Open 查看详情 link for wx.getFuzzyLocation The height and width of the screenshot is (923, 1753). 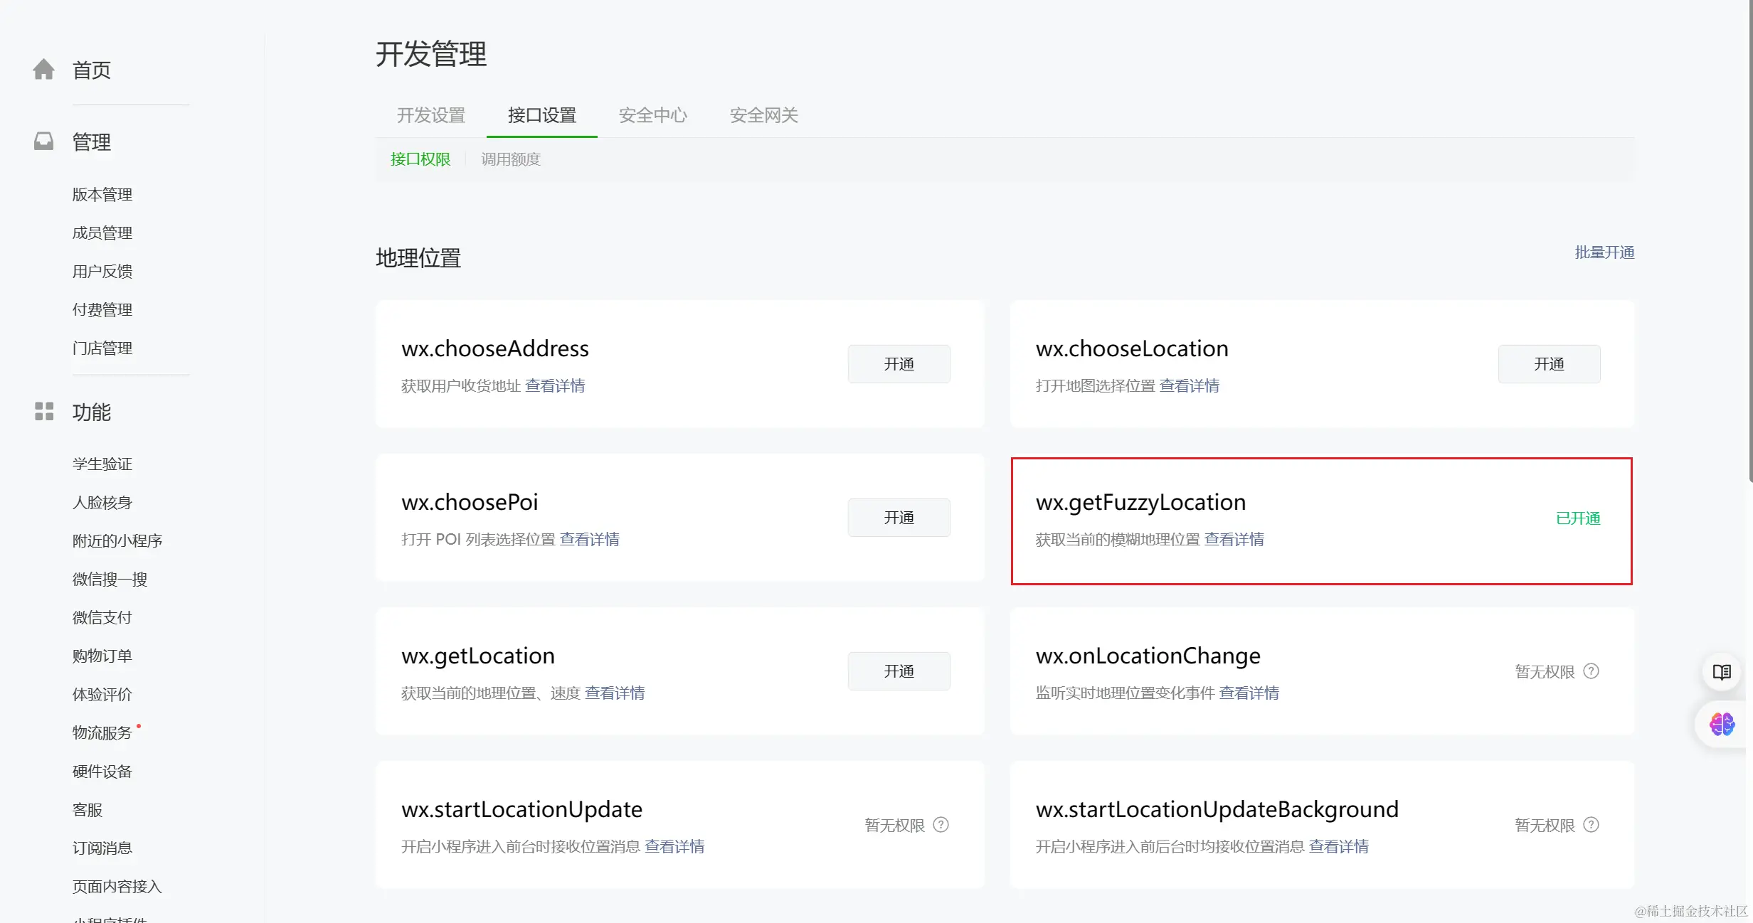point(1234,539)
